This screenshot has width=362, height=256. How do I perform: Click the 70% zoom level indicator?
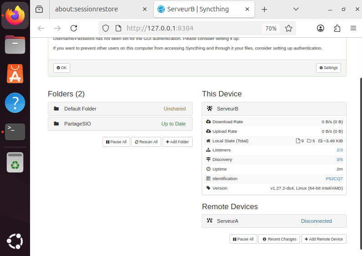coord(271,28)
